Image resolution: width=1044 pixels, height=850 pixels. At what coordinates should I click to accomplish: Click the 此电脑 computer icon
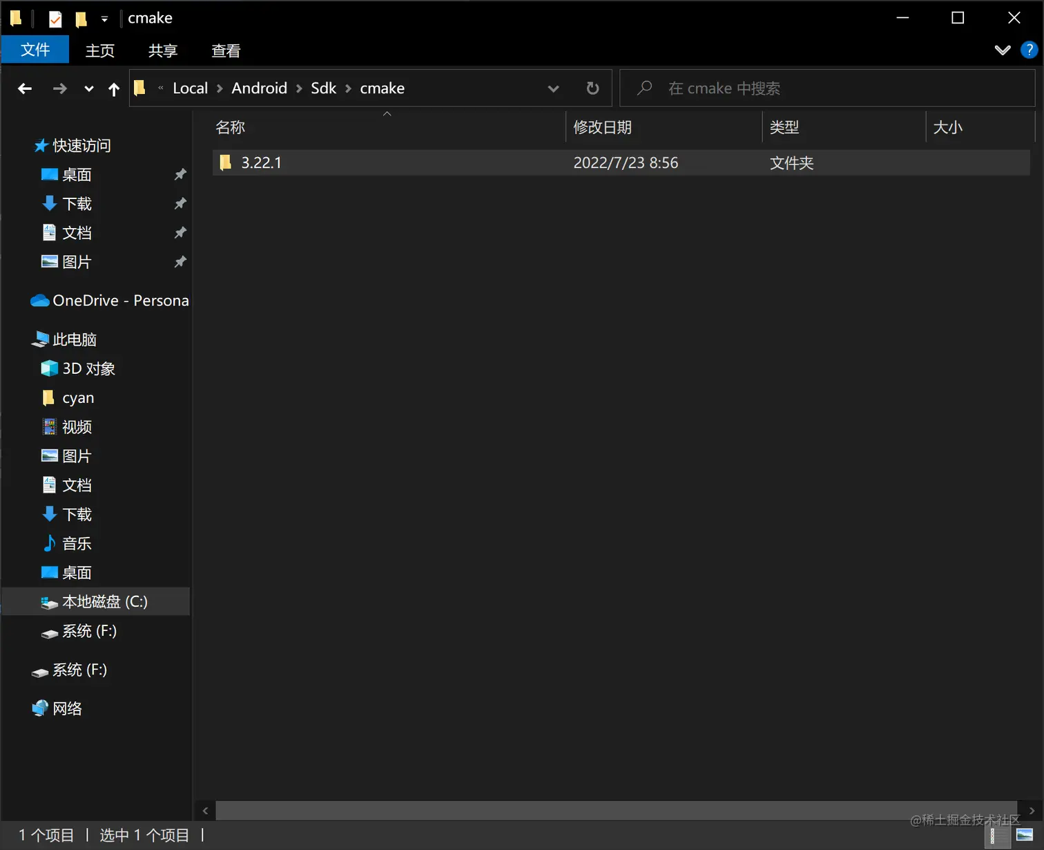[x=40, y=339]
